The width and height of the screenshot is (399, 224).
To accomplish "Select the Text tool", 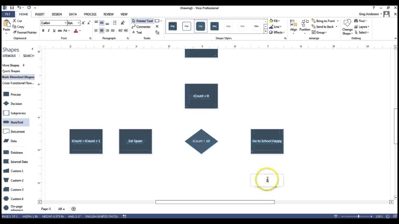I will 137,32.
